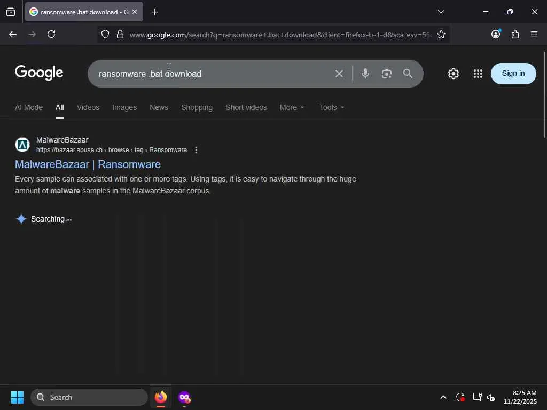Open the clock showing 8:25 AM
This screenshot has width=547, height=410.
tap(520, 397)
